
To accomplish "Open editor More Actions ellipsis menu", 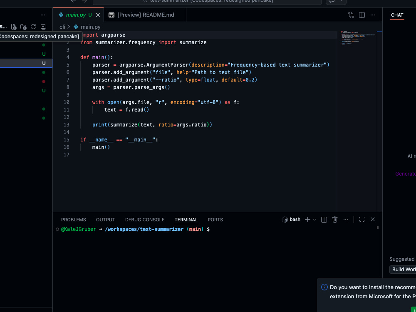I will pyautogui.click(x=373, y=15).
